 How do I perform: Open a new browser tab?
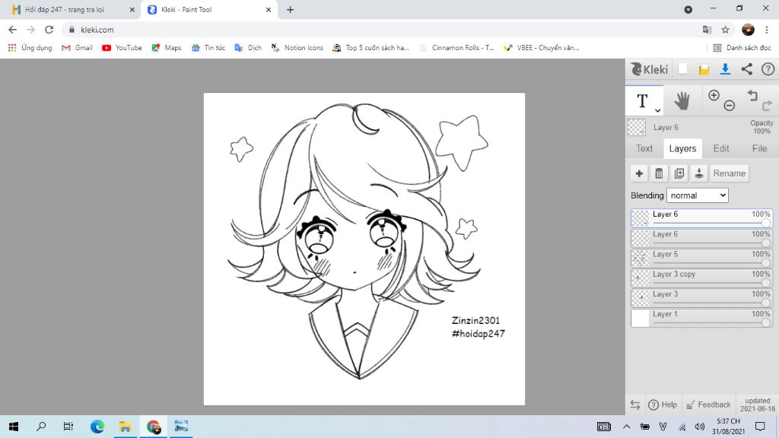290,9
